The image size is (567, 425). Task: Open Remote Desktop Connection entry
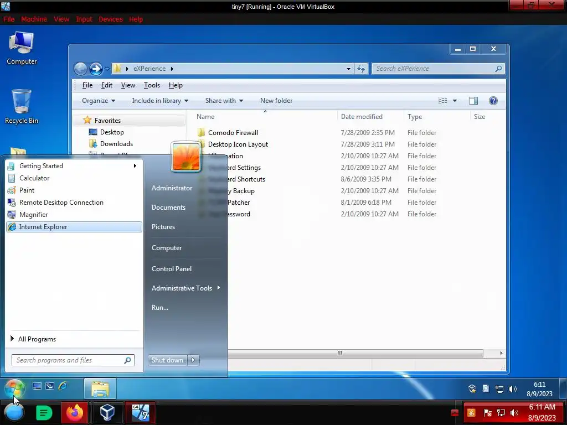pyautogui.click(x=74, y=203)
